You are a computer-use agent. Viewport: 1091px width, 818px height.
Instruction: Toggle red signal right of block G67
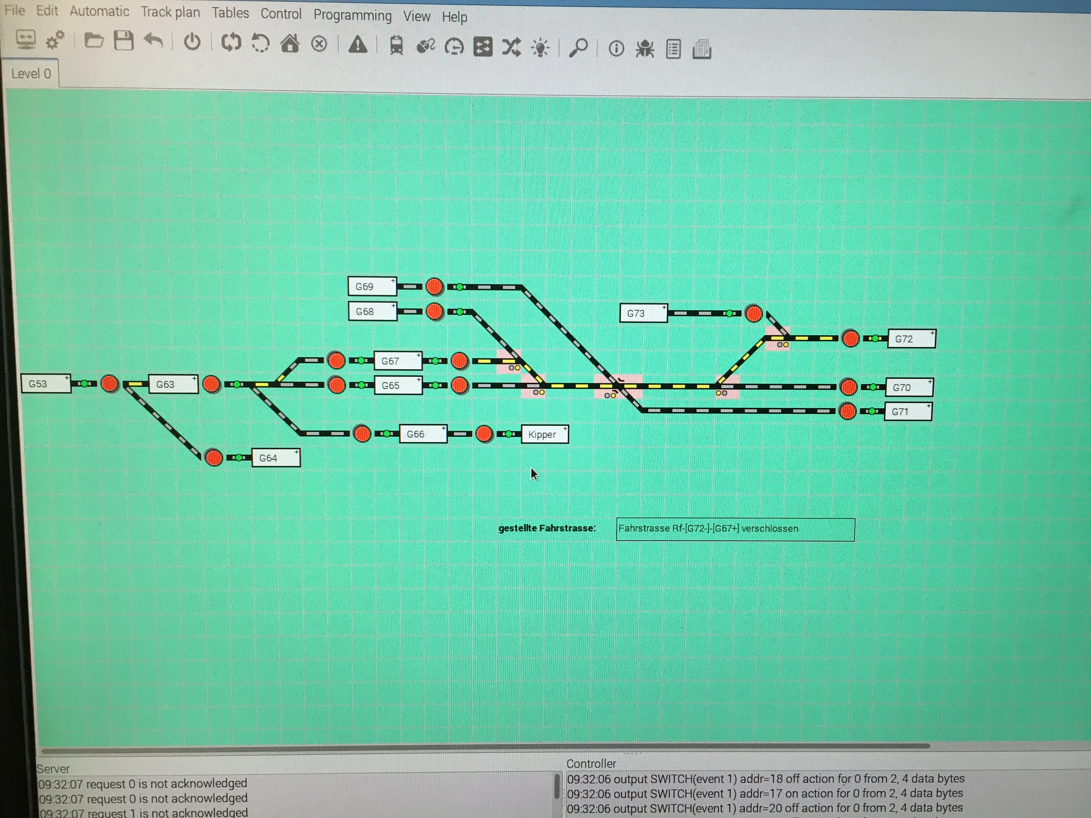(460, 361)
